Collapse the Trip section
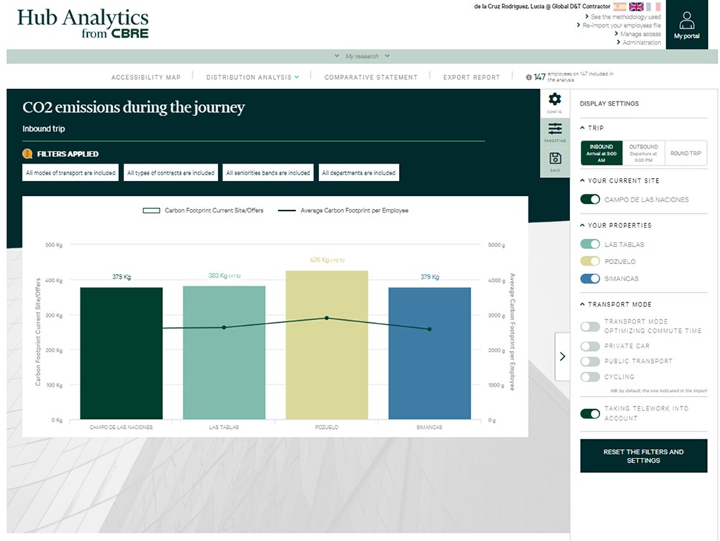 [x=582, y=128]
